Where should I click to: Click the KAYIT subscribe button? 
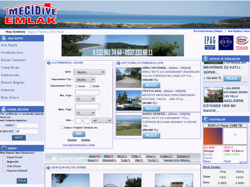[19, 138]
